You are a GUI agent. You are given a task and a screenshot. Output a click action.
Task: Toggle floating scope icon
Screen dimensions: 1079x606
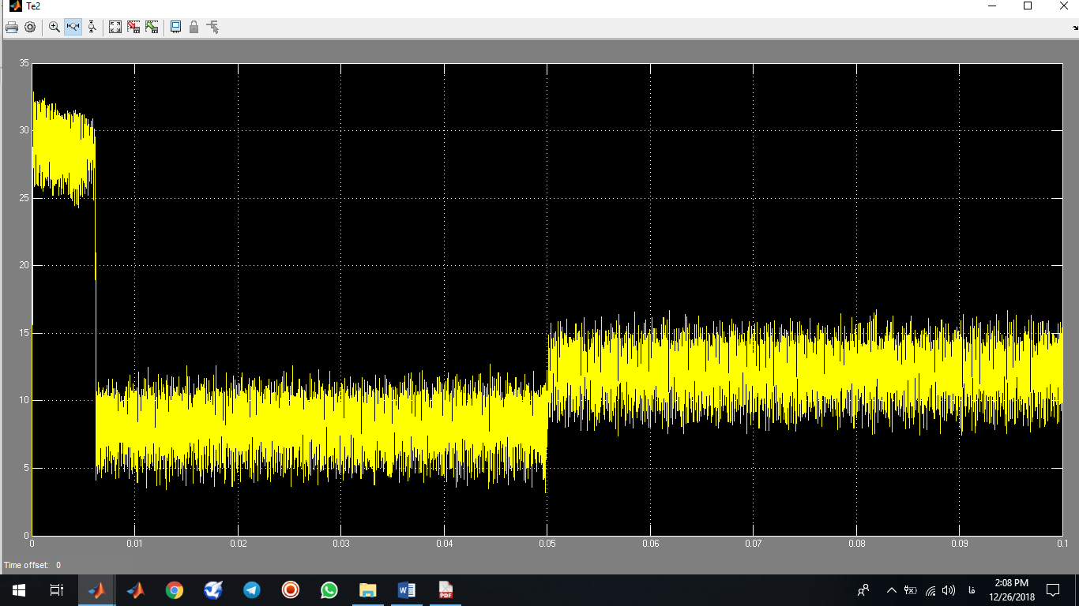coord(175,27)
